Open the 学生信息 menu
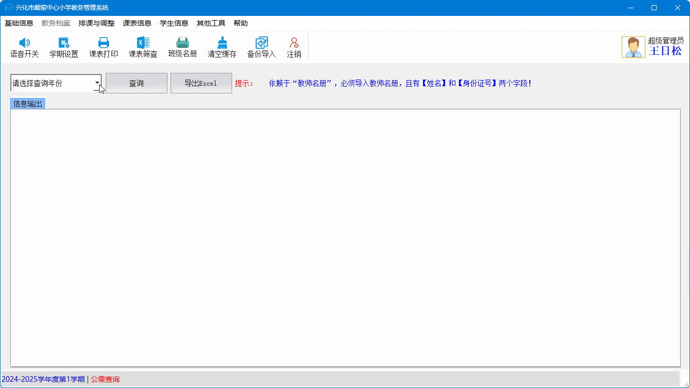This screenshot has height=388, width=690. click(174, 23)
